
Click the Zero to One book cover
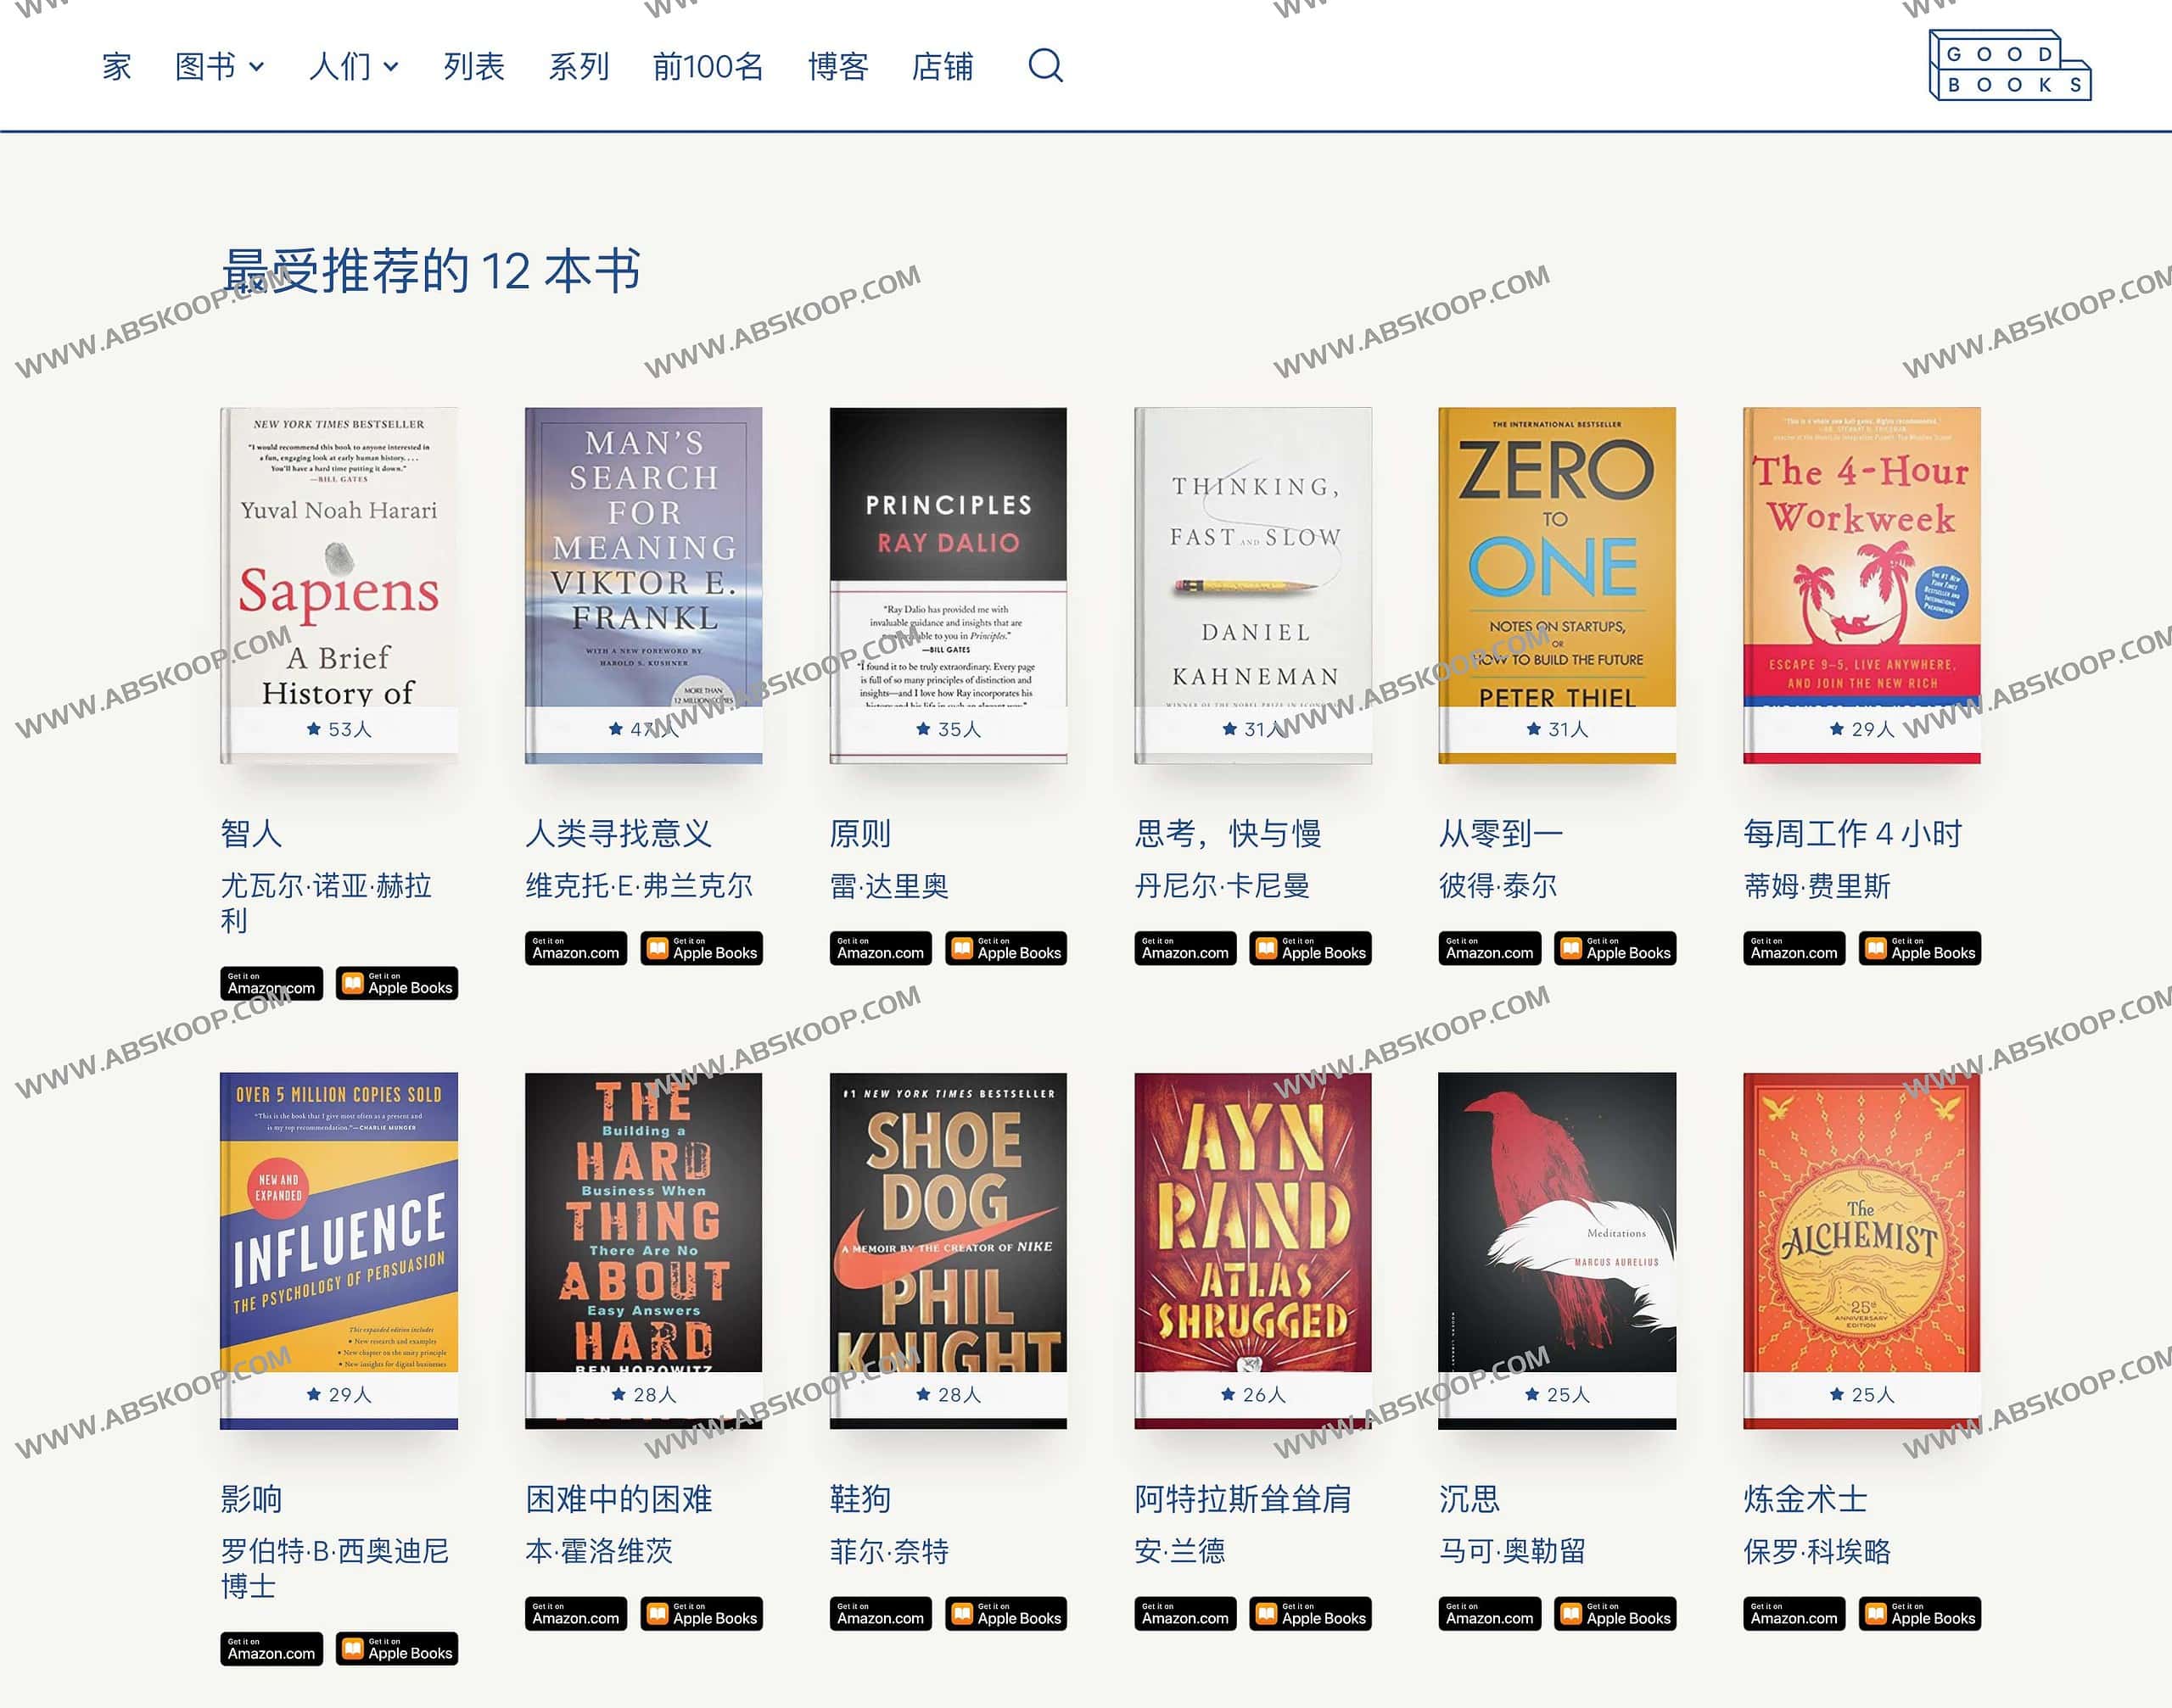1556,560
